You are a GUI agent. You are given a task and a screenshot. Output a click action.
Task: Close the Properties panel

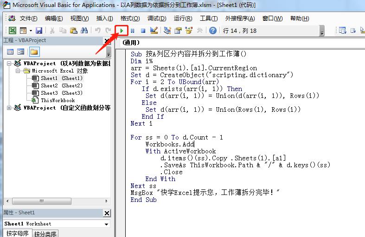click(x=107, y=213)
